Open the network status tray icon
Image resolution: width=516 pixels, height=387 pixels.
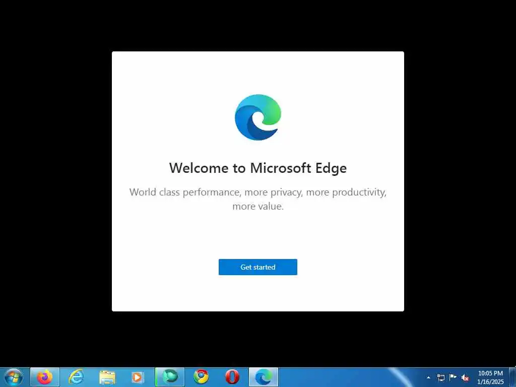tap(440, 377)
